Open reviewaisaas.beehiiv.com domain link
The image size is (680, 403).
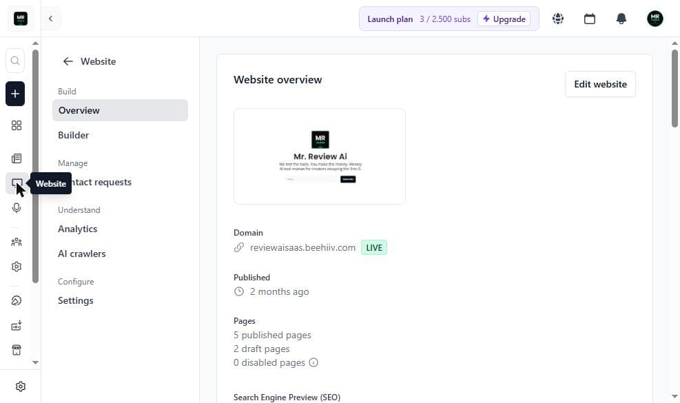pos(302,247)
